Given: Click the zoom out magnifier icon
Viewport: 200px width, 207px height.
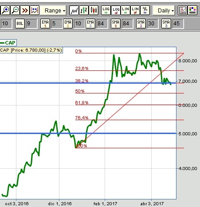Looking at the screenshot, I should point(15,10).
